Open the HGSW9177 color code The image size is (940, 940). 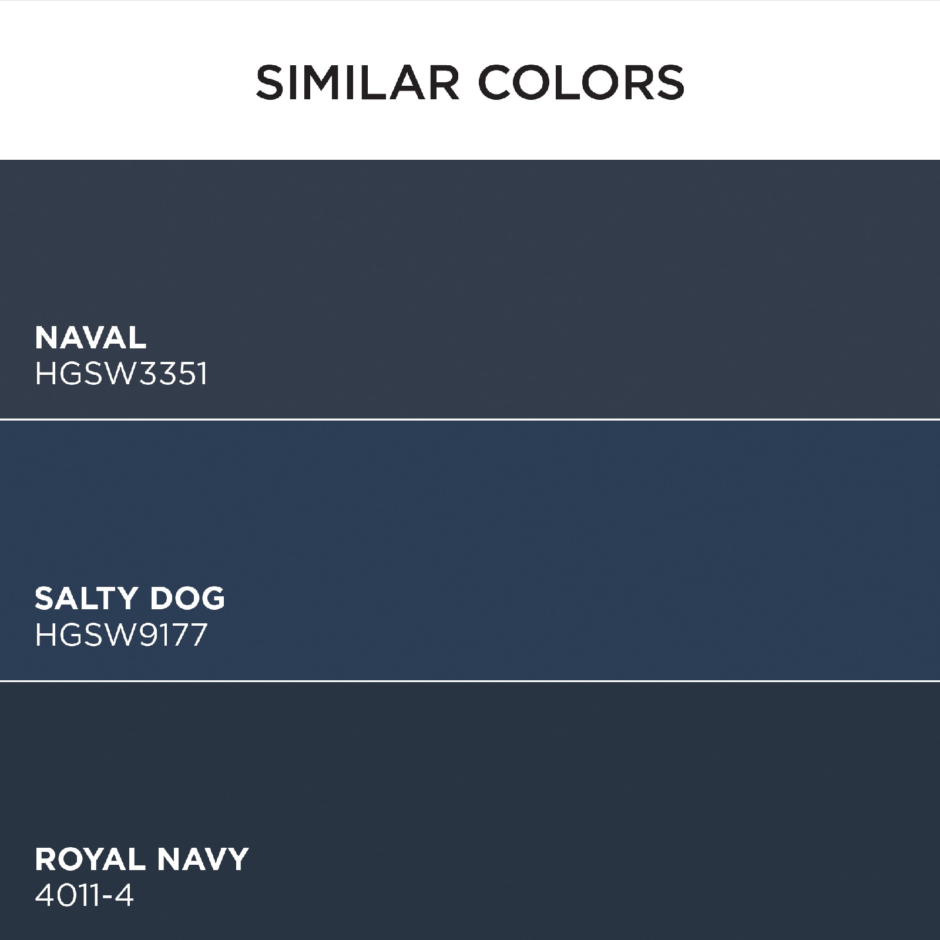tap(122, 634)
